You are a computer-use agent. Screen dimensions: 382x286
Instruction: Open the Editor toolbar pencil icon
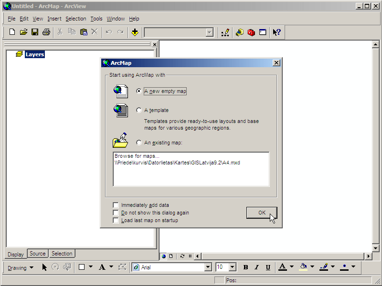click(x=225, y=32)
